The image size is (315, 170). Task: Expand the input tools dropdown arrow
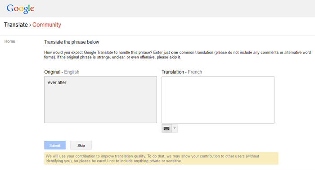pyautogui.click(x=175, y=128)
